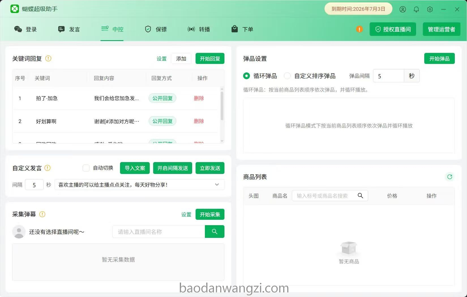Click 回复内容 column header
The image size is (467, 297).
pyautogui.click(x=104, y=78)
